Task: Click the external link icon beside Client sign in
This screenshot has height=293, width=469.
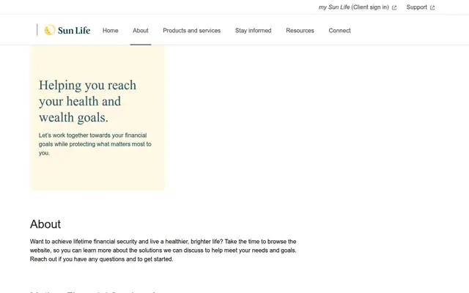Action: click(x=394, y=8)
